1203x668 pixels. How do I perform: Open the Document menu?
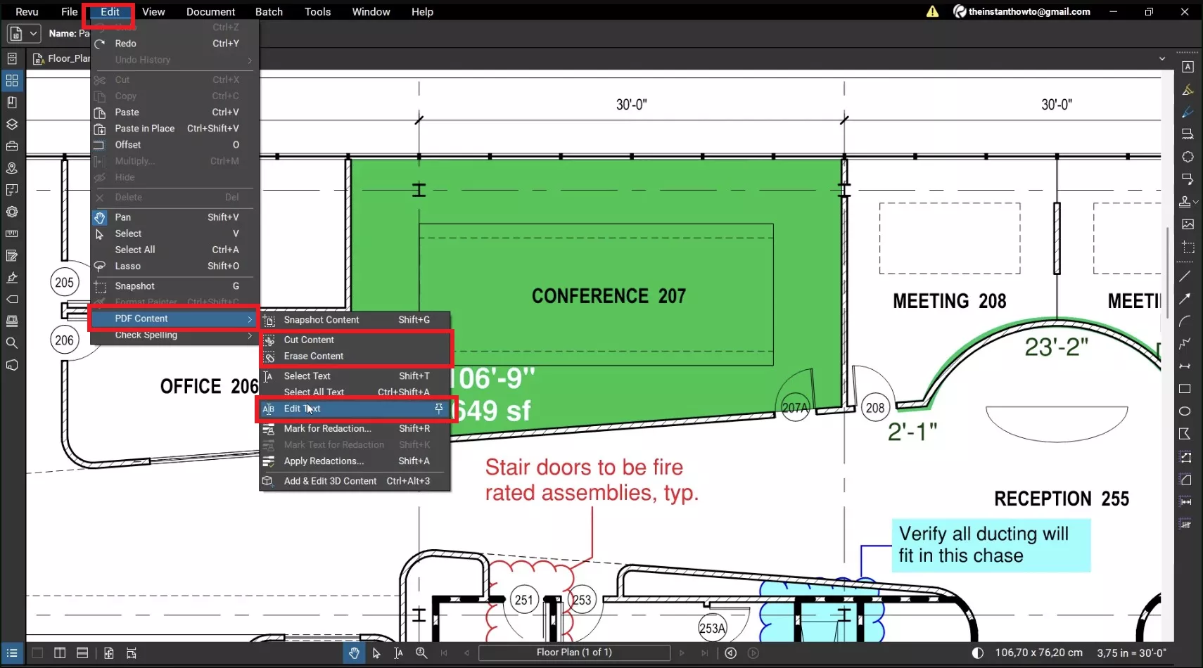tap(210, 12)
